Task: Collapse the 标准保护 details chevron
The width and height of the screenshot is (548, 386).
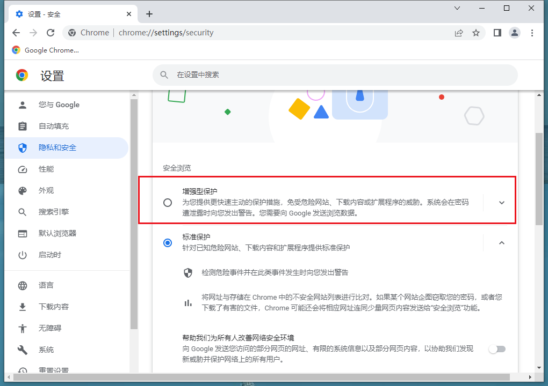Action: click(501, 243)
